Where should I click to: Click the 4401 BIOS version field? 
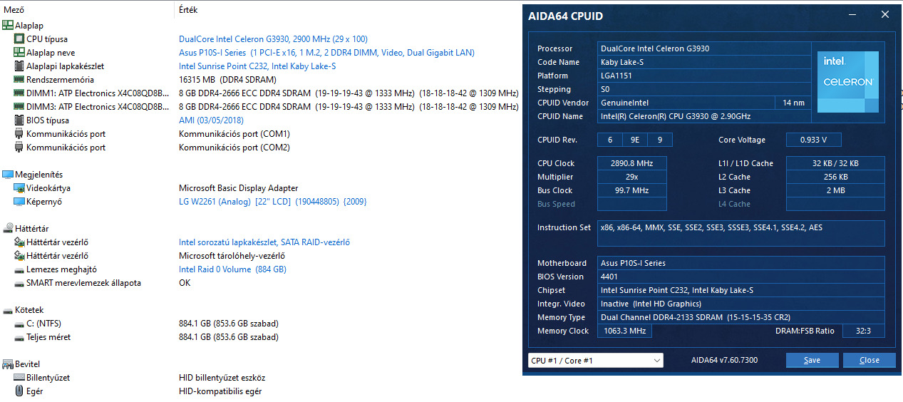coord(741,277)
